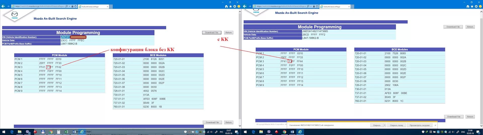483x135 pixels.
Task: Open address bar dropdown in left browser
Action: [x=69, y=6]
